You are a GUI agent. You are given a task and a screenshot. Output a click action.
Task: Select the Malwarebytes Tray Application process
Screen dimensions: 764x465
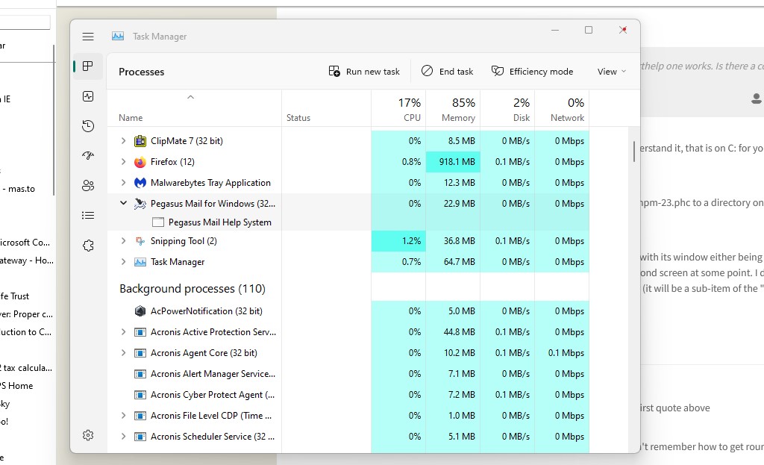pyautogui.click(x=210, y=183)
